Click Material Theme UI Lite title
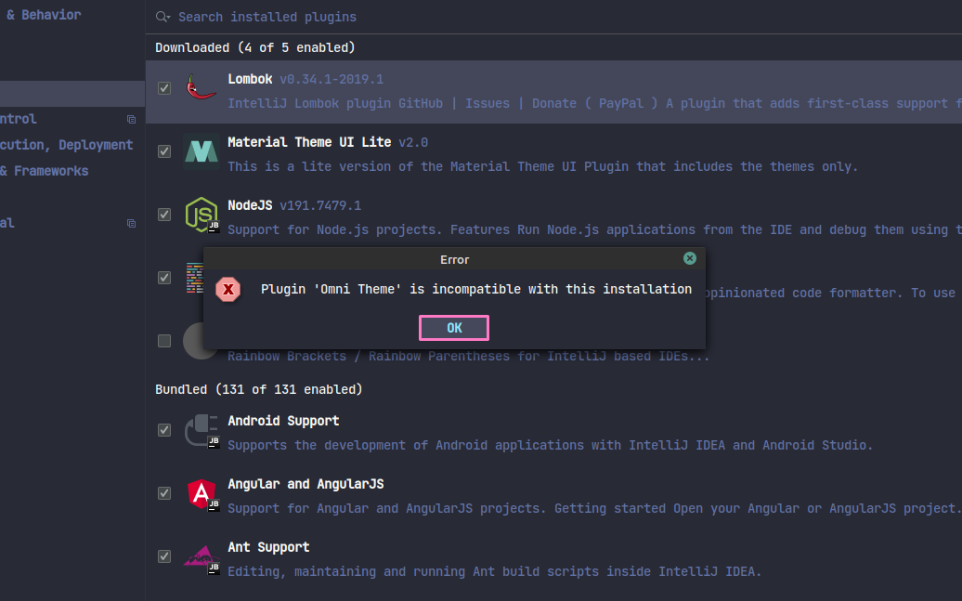The width and height of the screenshot is (962, 601). [x=309, y=142]
